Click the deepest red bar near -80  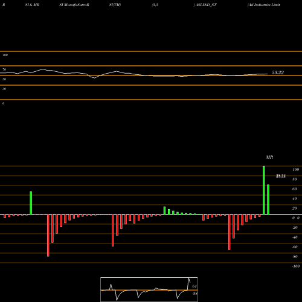pyautogui.click(x=48, y=236)
